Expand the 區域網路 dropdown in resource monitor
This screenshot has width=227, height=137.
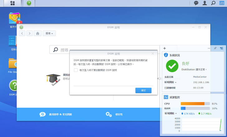pyautogui.click(x=171, y=113)
